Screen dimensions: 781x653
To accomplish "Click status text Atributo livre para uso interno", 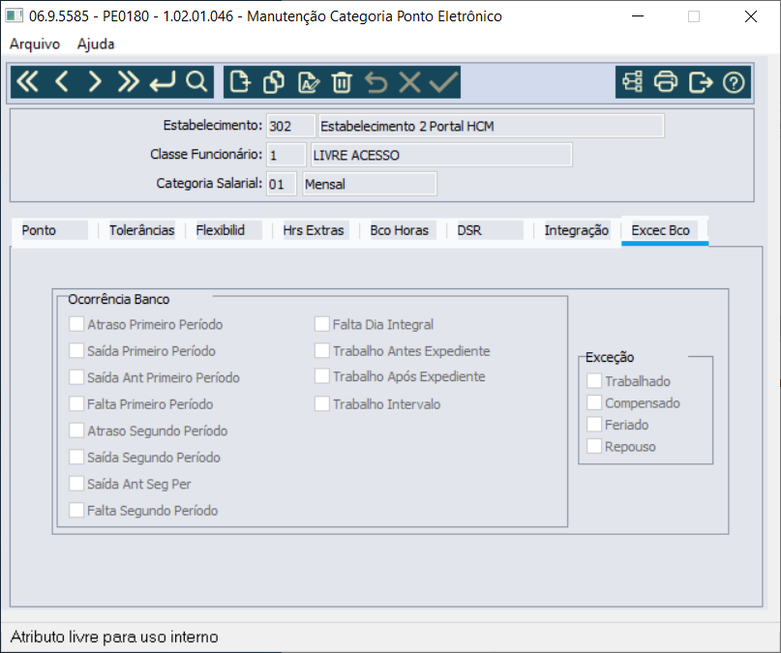I will pos(114,637).
